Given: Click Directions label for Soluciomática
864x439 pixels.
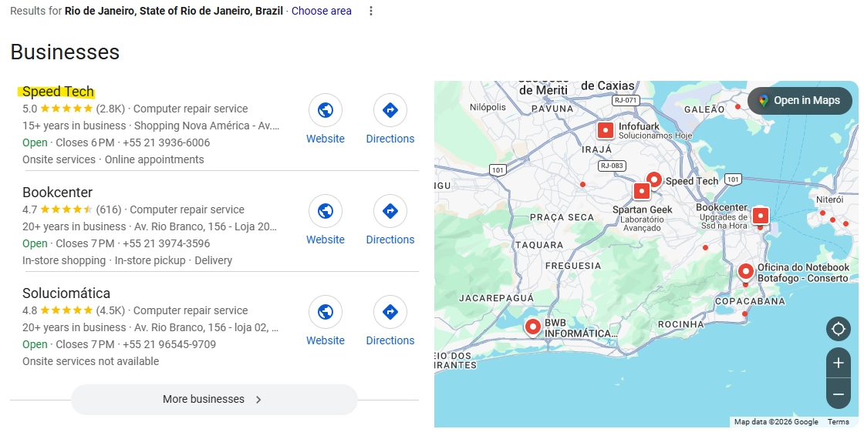Looking at the screenshot, I should point(390,340).
